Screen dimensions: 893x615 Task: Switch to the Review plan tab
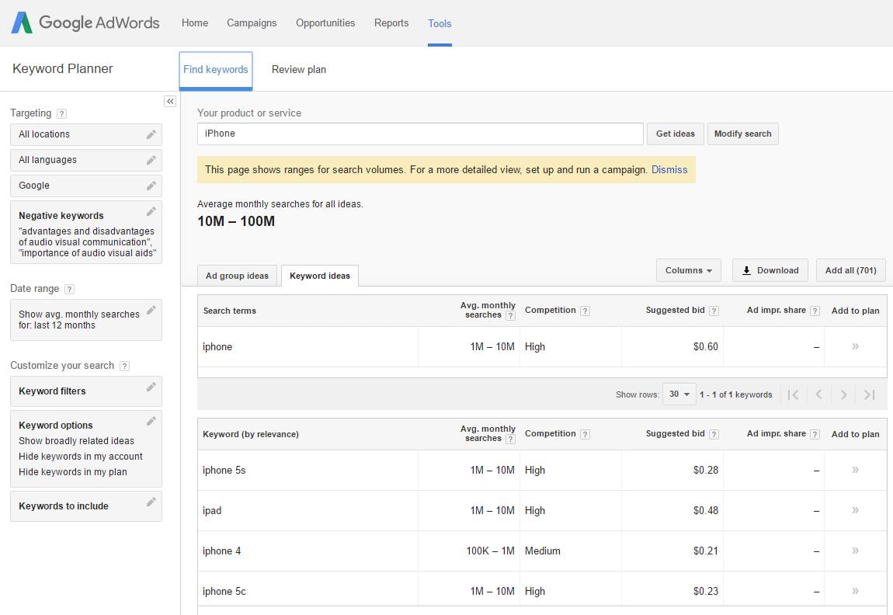(299, 69)
